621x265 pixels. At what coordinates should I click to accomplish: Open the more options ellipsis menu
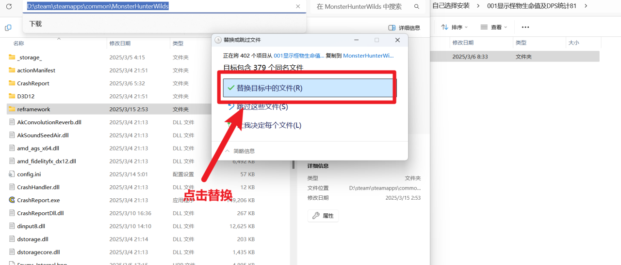coord(525,27)
